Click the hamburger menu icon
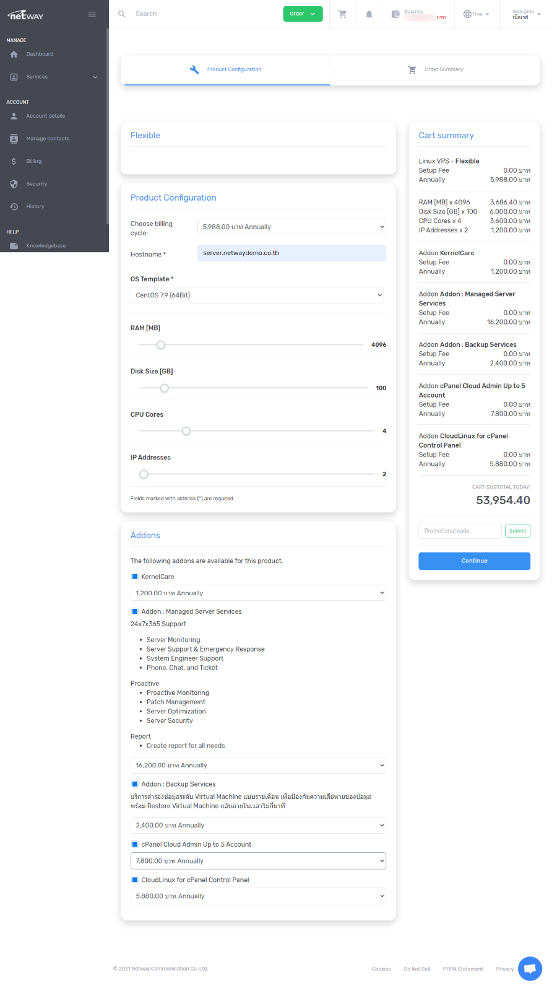Viewport: 552px width, 991px height. 92,14
